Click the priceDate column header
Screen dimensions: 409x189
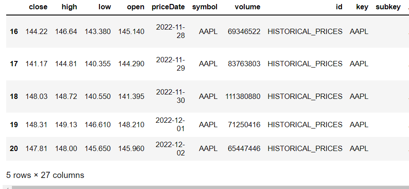click(x=168, y=7)
